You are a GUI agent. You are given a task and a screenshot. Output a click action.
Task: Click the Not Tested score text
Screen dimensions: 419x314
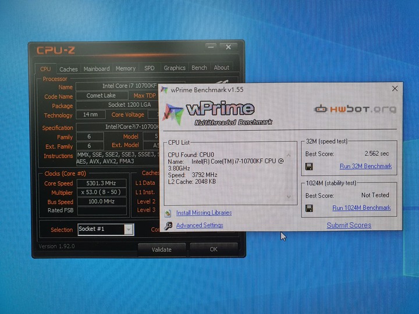[375, 195]
